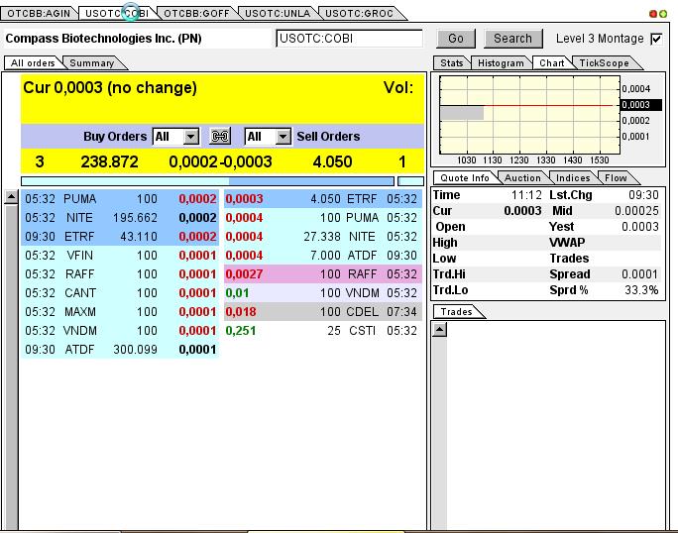Click the gray volume bar in chart
This screenshot has width=678, height=533.
(x=462, y=113)
